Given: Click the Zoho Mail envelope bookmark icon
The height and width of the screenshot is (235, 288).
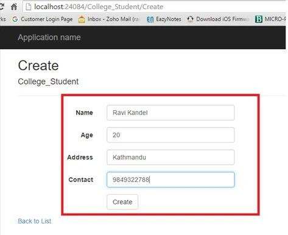Looking at the screenshot, I should (82, 19).
